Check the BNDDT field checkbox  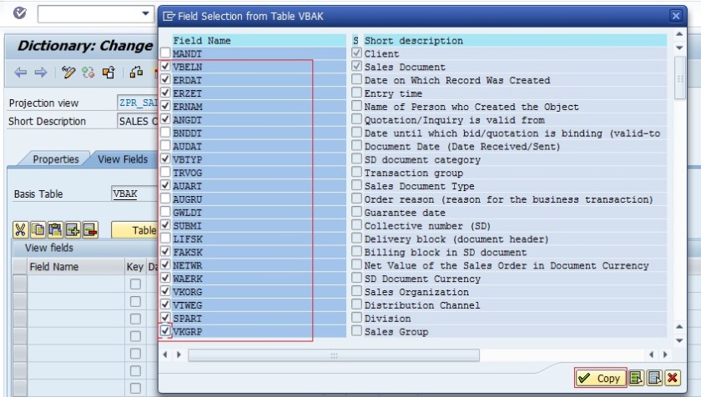165,133
